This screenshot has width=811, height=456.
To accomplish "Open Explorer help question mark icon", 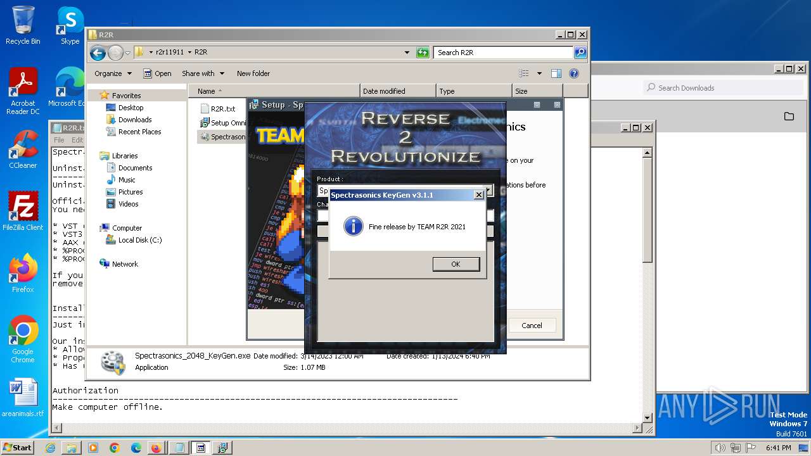I will click(x=574, y=73).
